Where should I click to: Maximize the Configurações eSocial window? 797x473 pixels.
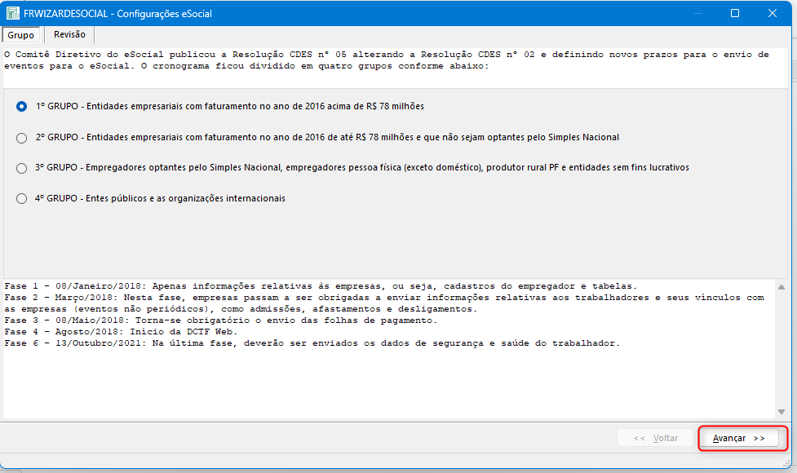click(x=734, y=14)
